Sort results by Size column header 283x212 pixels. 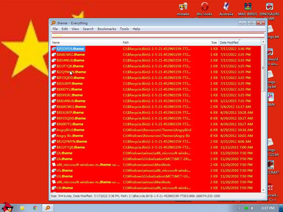pos(205,43)
